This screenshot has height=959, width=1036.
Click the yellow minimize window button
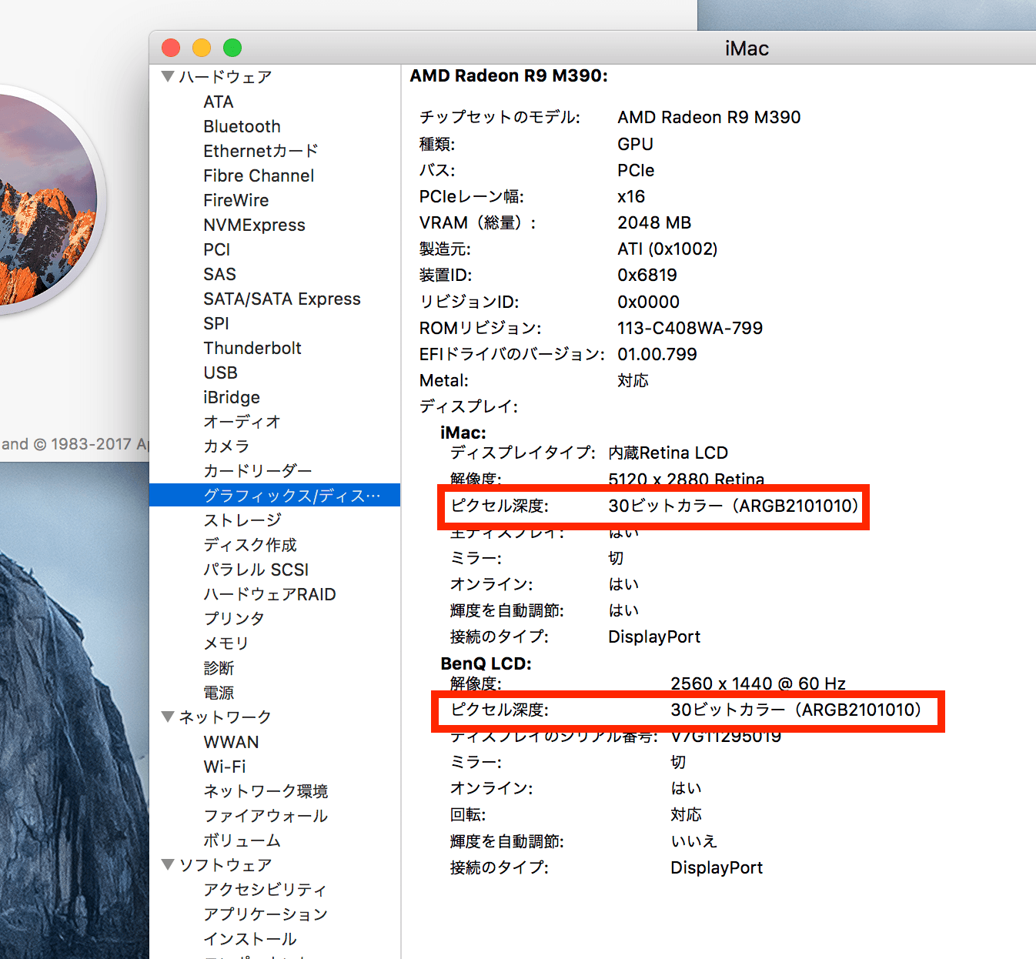[202, 48]
